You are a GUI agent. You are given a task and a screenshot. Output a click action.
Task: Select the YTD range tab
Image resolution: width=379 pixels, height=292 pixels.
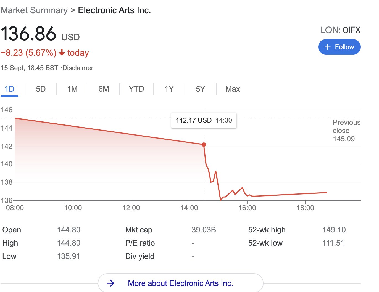click(x=136, y=89)
